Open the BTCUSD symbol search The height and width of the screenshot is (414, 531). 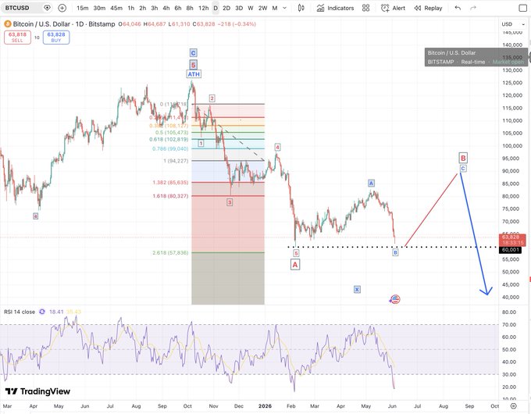coord(18,8)
